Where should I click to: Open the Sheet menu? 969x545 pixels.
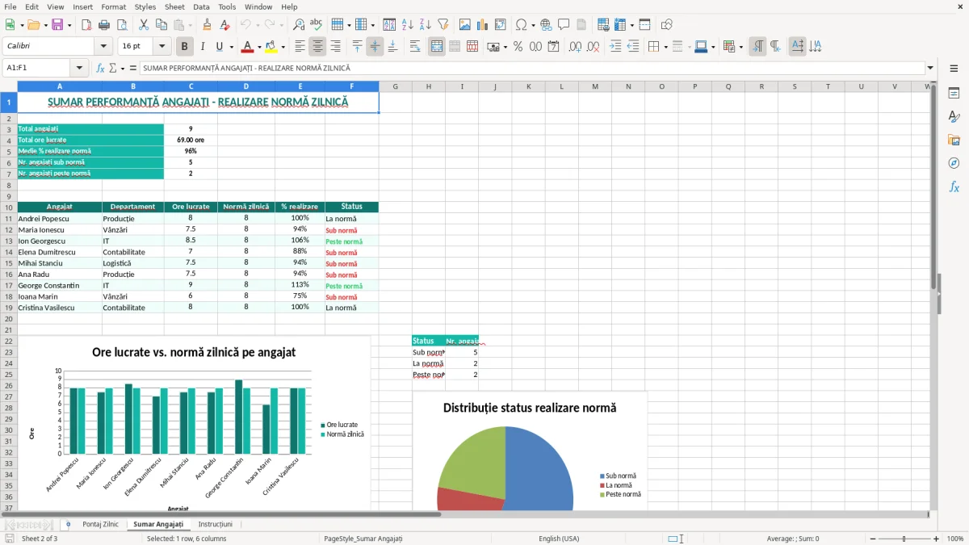tap(174, 6)
